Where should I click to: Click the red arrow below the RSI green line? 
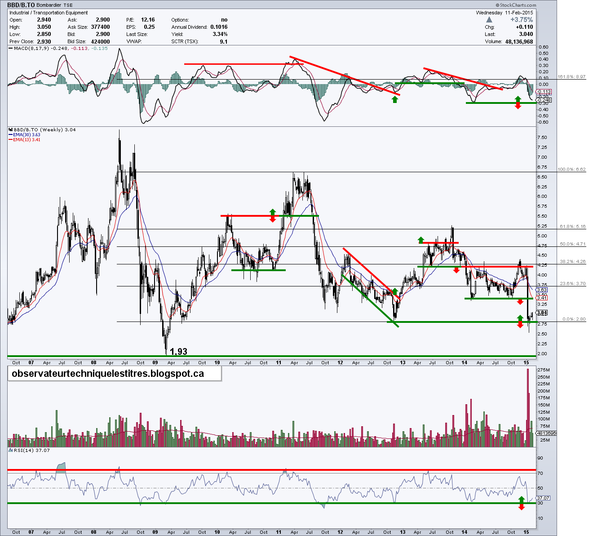click(521, 507)
